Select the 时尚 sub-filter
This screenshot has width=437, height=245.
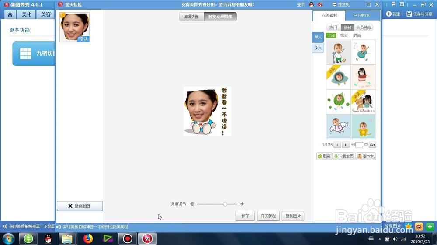357,36
